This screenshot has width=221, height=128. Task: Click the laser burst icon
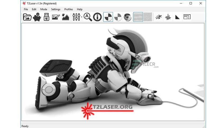point(168,17)
